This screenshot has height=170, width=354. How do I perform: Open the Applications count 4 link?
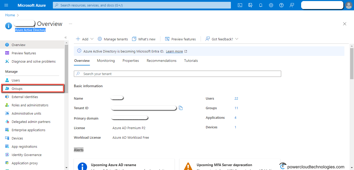point(235,117)
